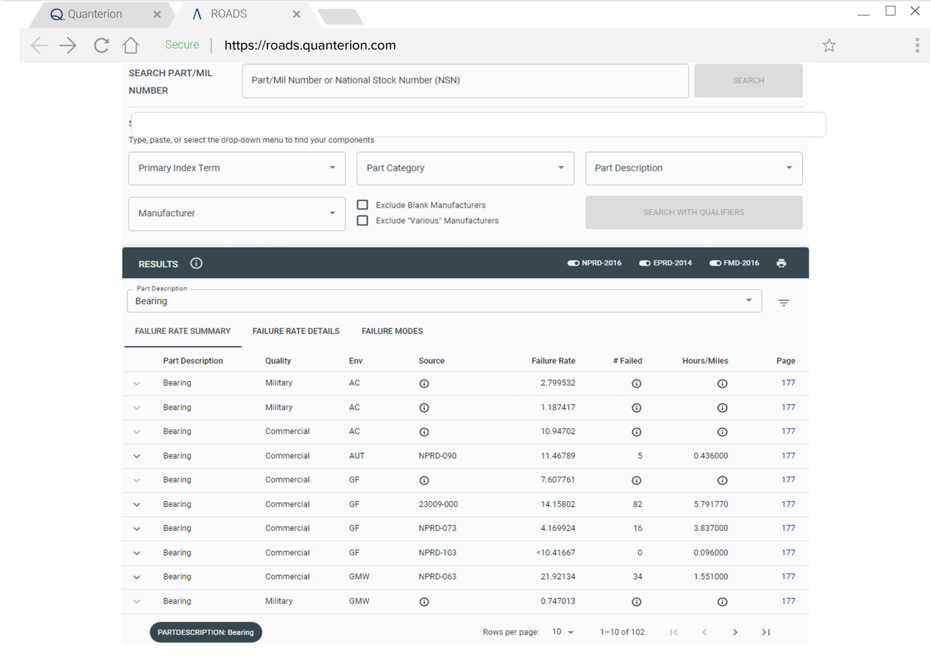Jump to the last results page

pyautogui.click(x=766, y=632)
